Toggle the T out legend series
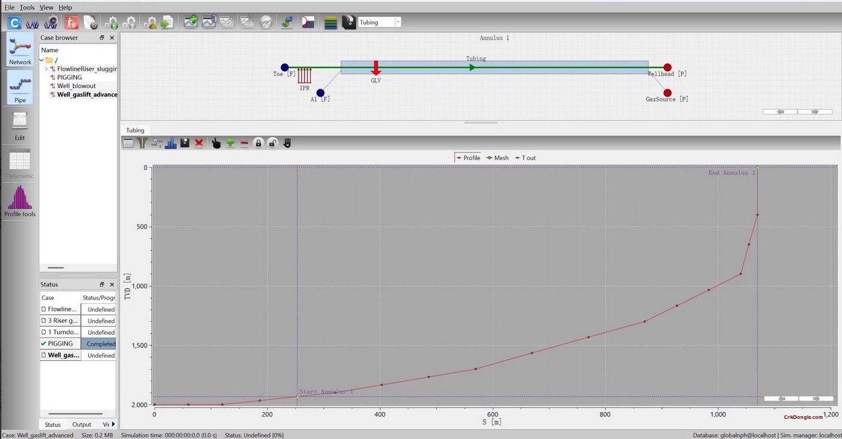The height and width of the screenshot is (439, 842). 525,158
